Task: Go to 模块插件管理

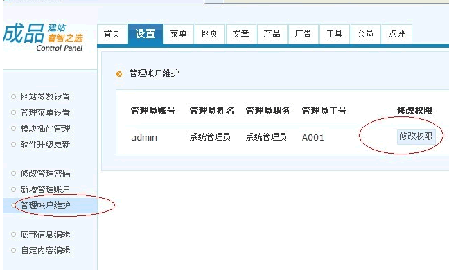Action: pyautogui.click(x=45, y=129)
